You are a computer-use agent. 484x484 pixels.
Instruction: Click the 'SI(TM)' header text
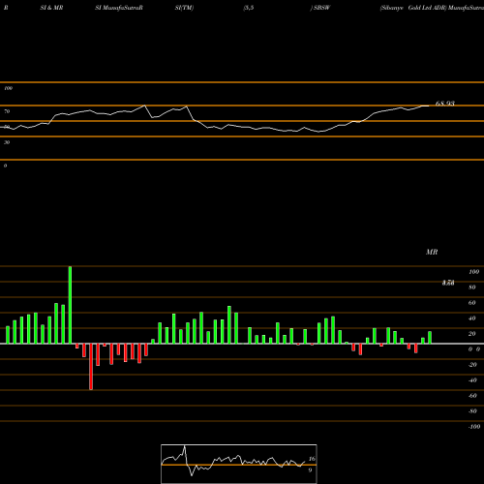pyautogui.click(x=184, y=8)
